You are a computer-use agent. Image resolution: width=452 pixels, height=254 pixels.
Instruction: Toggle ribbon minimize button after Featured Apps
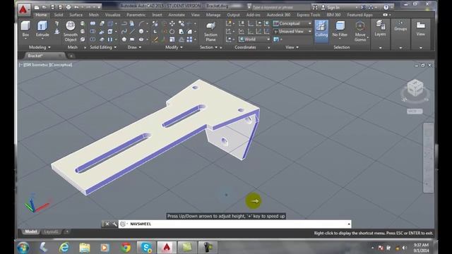point(386,15)
